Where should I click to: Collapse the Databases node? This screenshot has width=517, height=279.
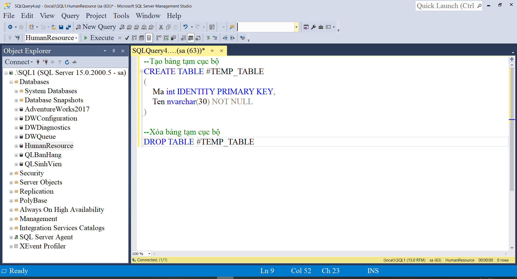pos(11,82)
